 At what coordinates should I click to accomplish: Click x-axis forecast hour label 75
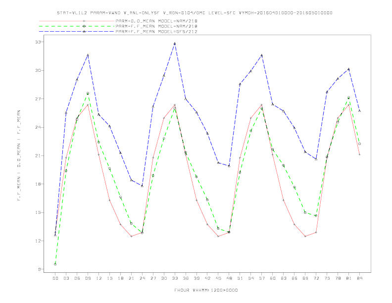pos(327,278)
